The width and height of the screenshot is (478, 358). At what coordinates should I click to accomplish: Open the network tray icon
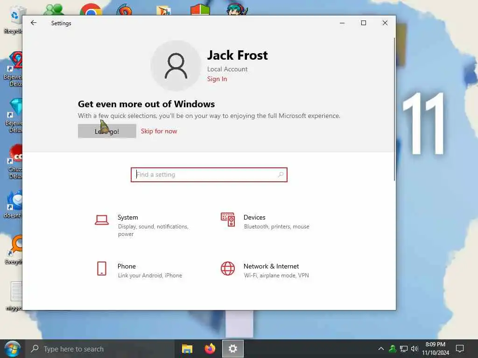click(x=404, y=349)
